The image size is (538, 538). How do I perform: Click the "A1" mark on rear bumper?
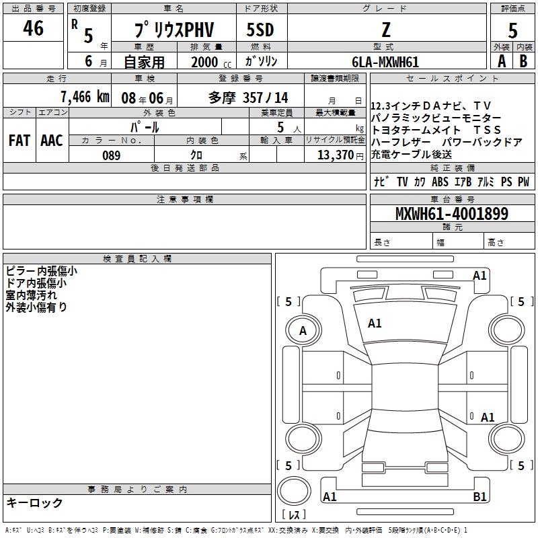coord(330,497)
